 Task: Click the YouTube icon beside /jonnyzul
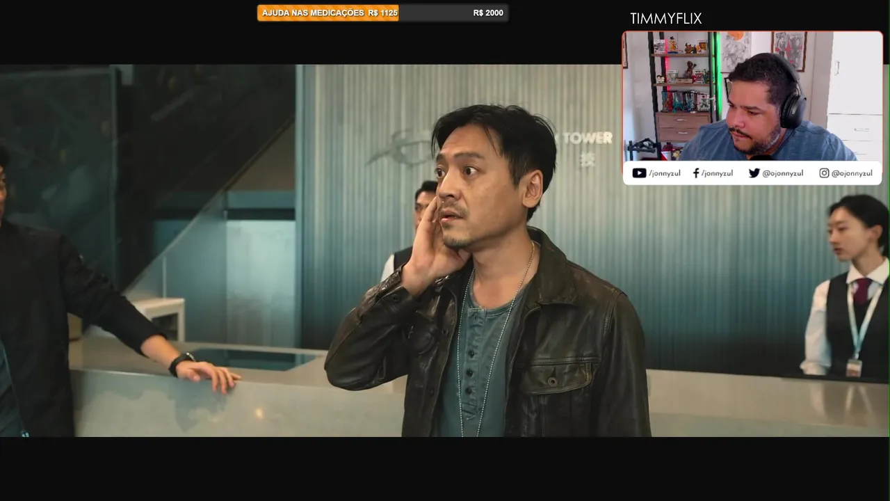point(639,173)
